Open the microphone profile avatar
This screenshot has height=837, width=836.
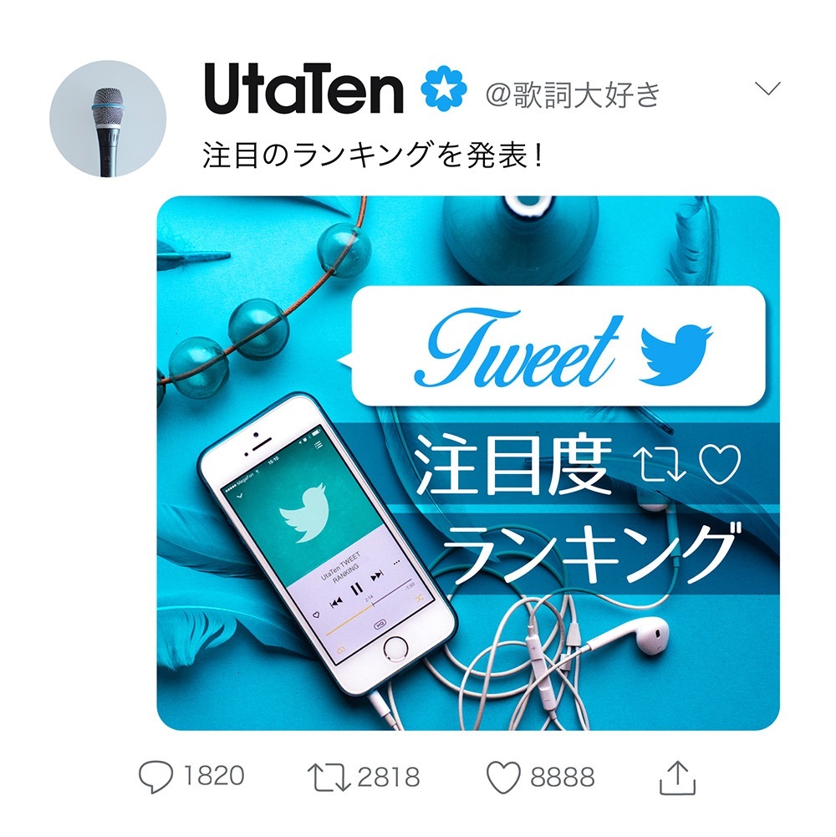[x=108, y=119]
